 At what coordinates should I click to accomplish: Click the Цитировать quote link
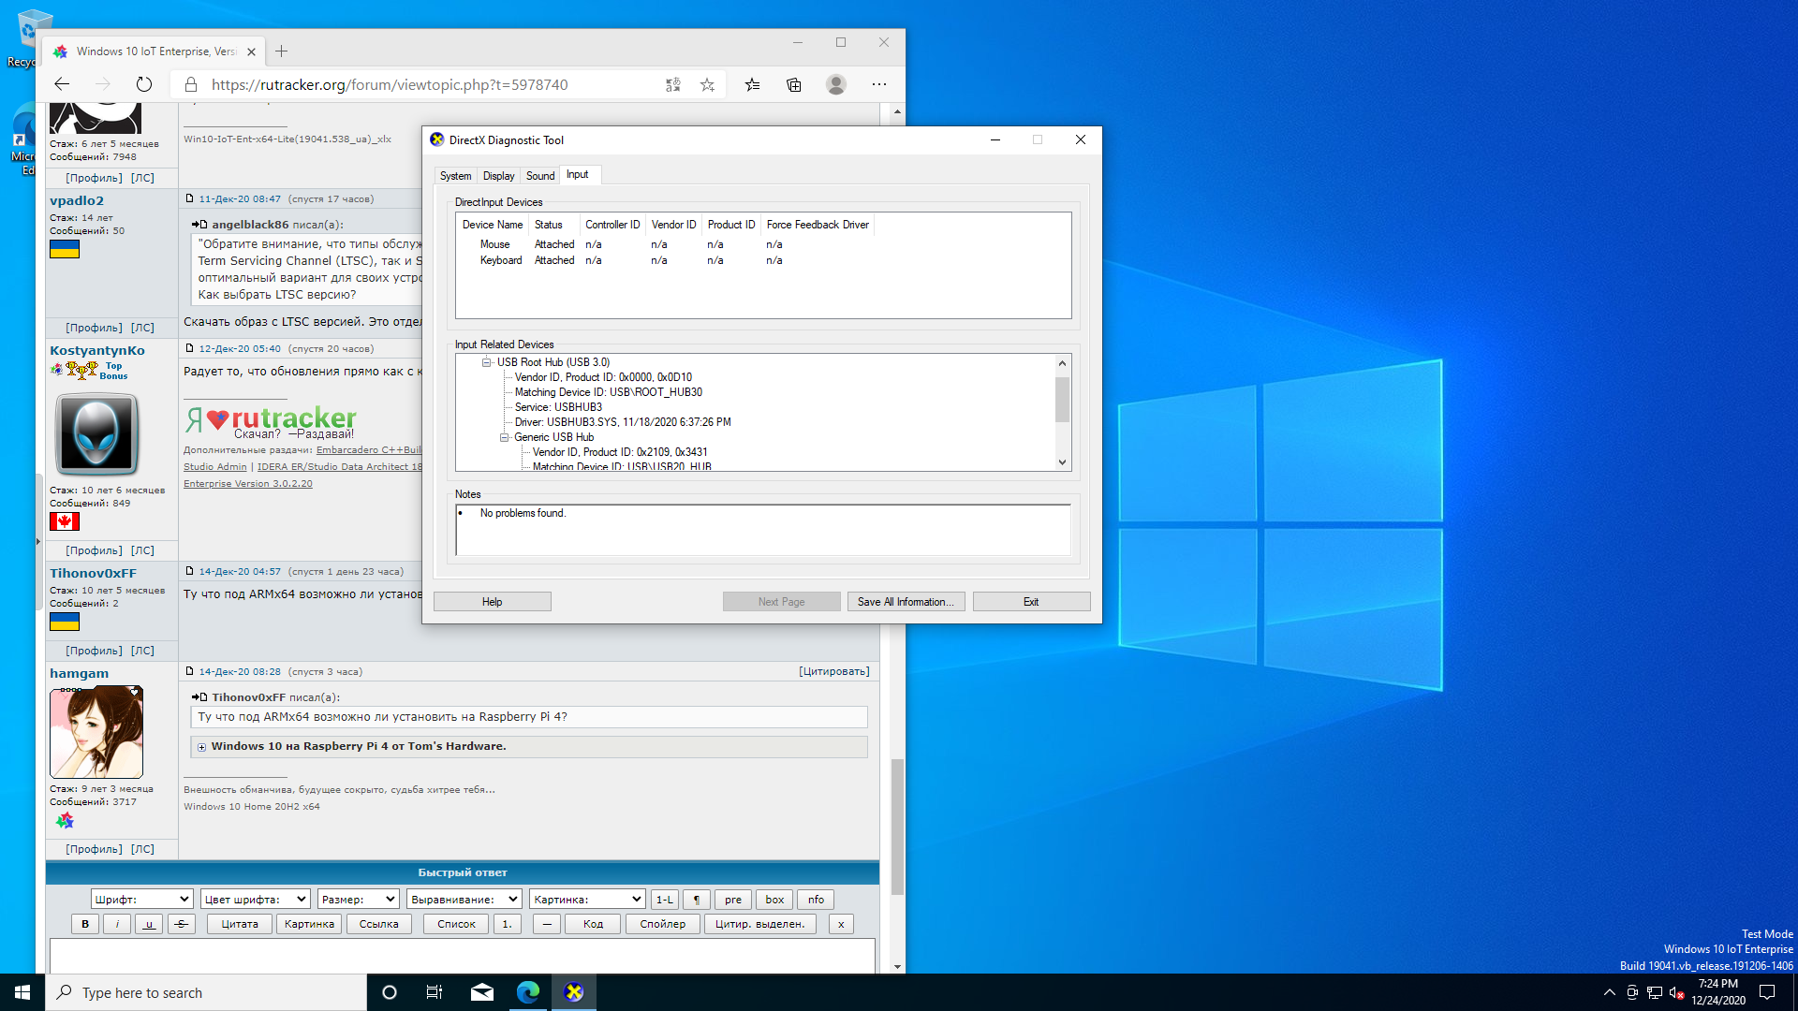coord(833,671)
